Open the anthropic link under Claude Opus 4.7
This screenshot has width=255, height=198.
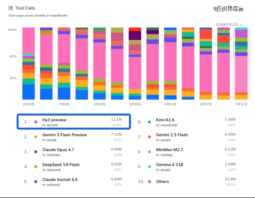pyautogui.click(x=53, y=155)
